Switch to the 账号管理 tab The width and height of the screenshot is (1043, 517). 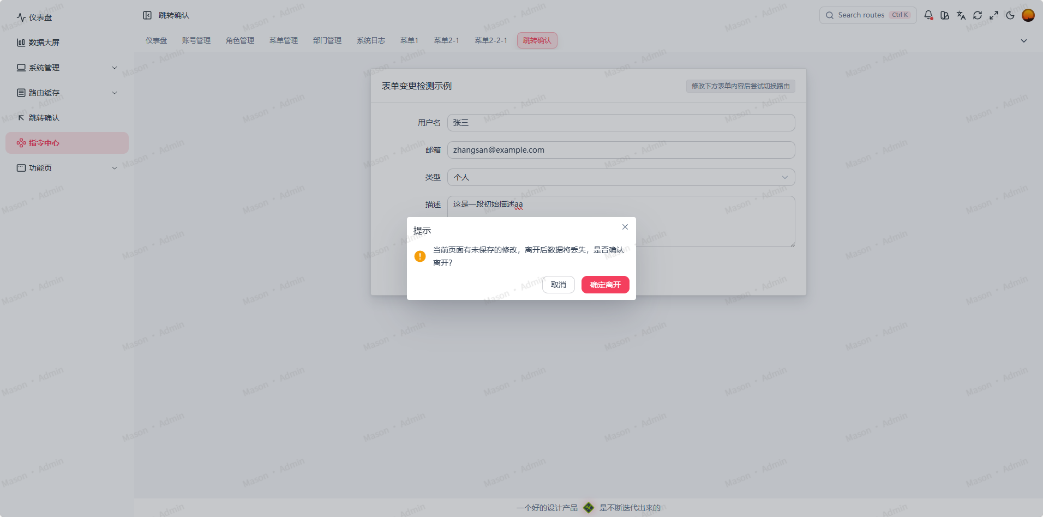(196, 40)
